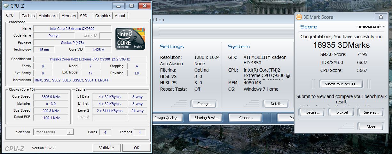Click the Validate button in CPU-Z
Viewport: 392px width, 154px height.
106,148
